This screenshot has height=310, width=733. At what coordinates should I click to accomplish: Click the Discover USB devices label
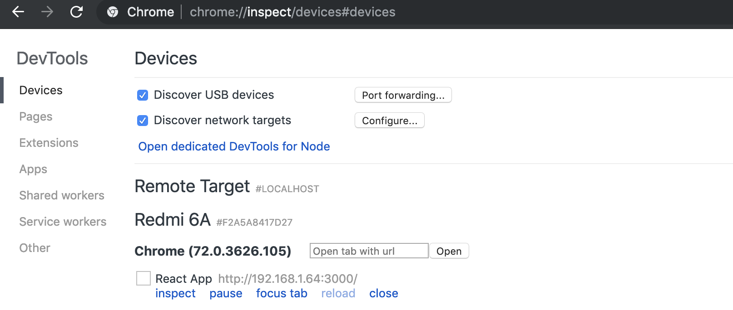point(214,95)
